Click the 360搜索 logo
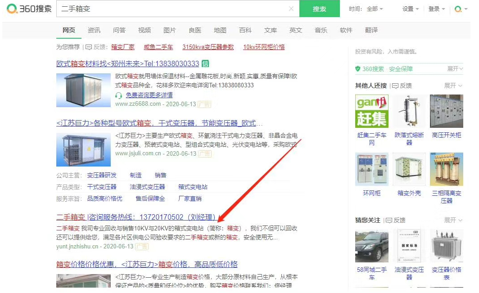The width and height of the screenshot is (479, 293). point(29,9)
